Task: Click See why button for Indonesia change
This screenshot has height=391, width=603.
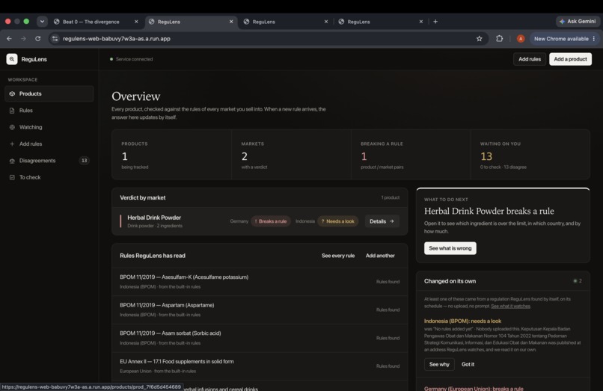Action: coord(439,365)
